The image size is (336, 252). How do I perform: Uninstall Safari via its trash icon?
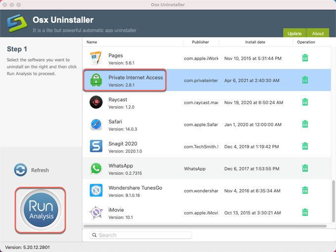pyautogui.click(x=305, y=124)
